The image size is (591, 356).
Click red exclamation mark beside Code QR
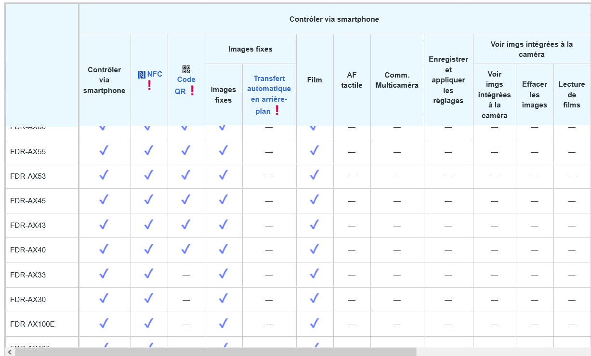[192, 91]
